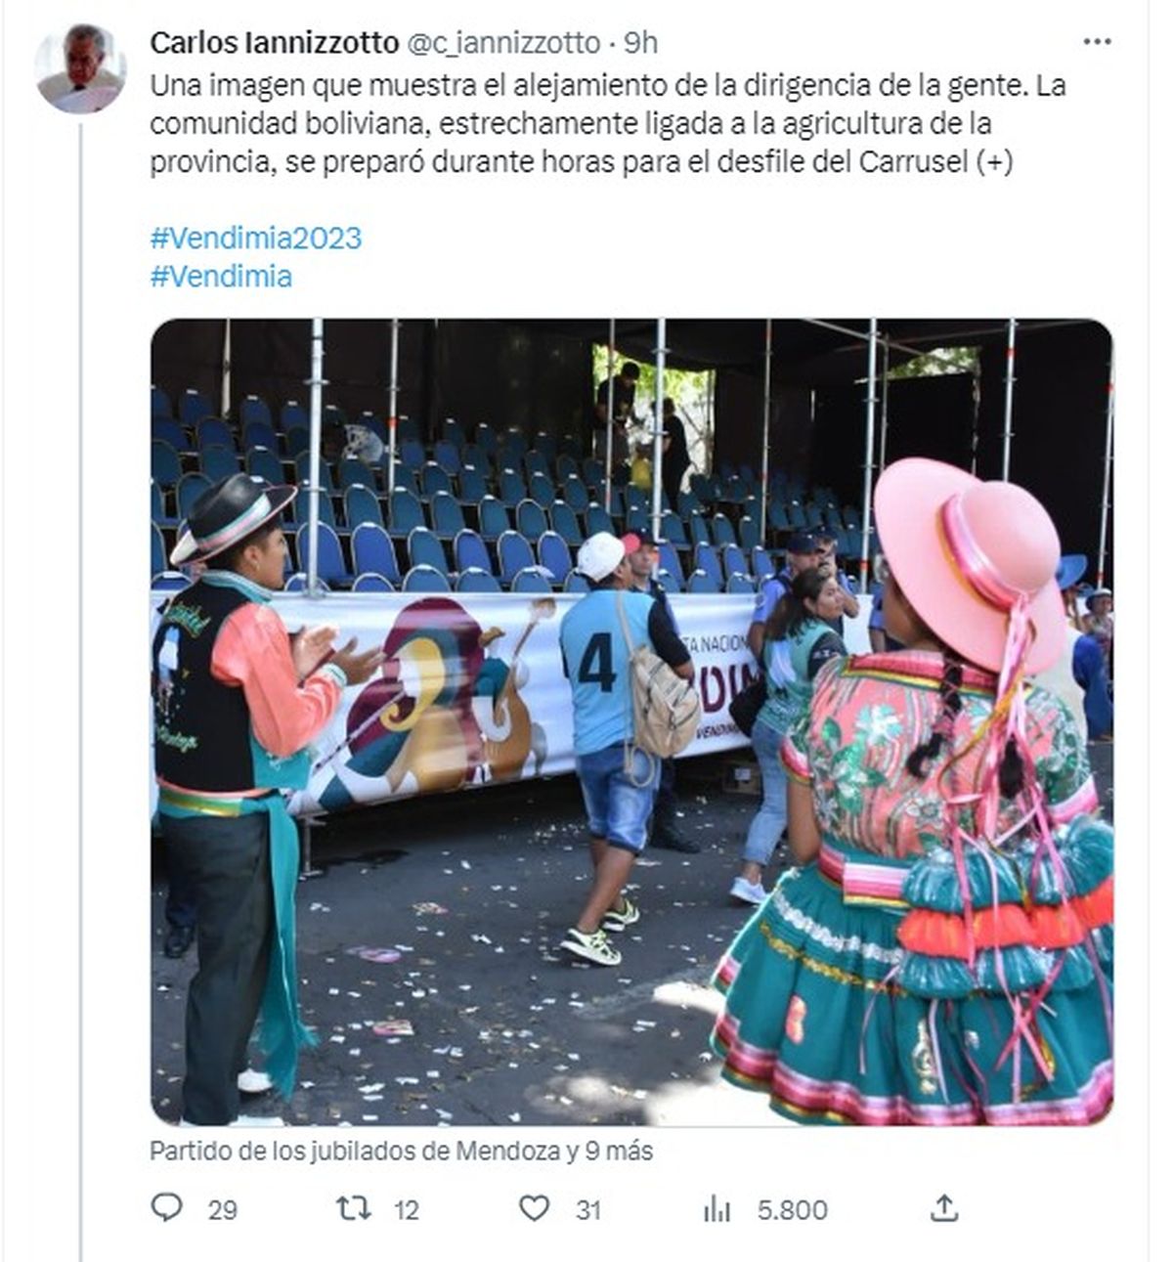Open the @c_iannizzotto handle link
This screenshot has width=1173, height=1262.
(502, 43)
